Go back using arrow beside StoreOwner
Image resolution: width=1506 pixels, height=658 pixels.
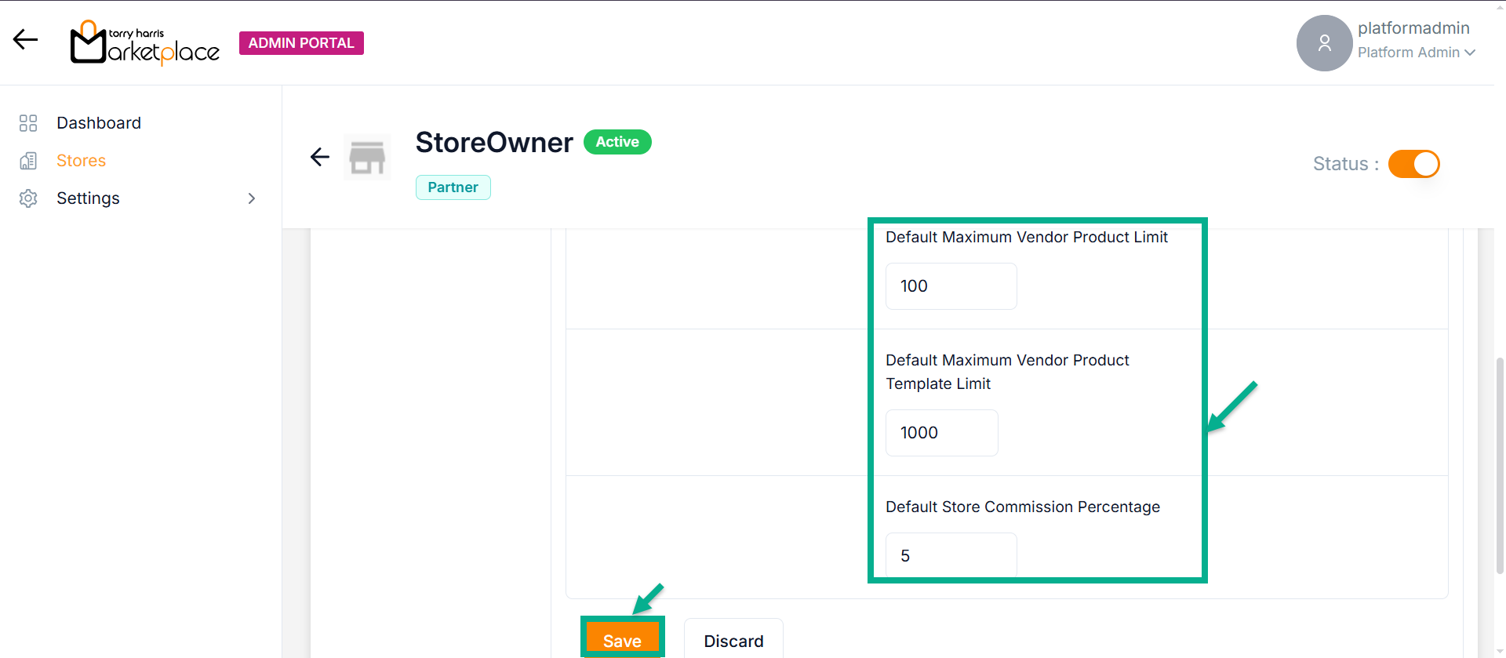[x=320, y=157]
